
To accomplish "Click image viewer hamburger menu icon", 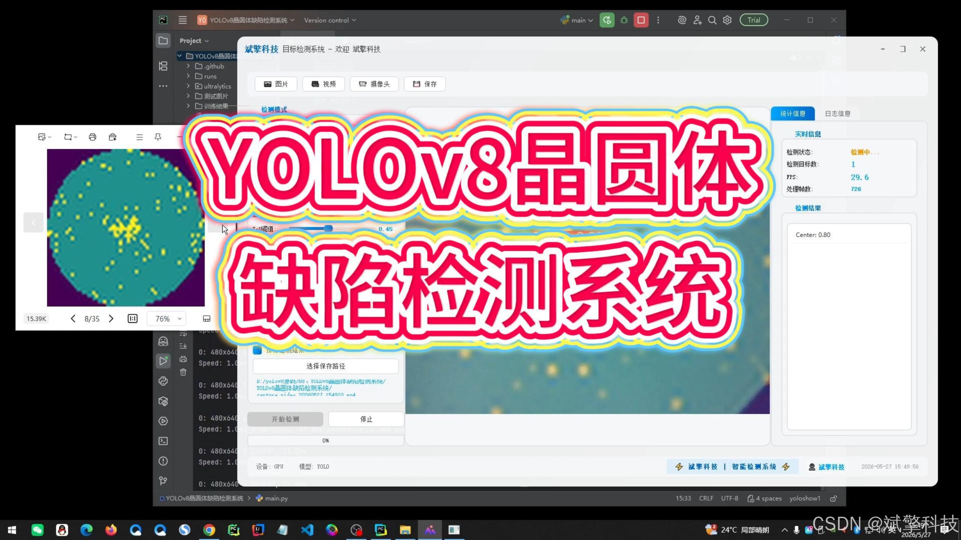I will (x=139, y=137).
